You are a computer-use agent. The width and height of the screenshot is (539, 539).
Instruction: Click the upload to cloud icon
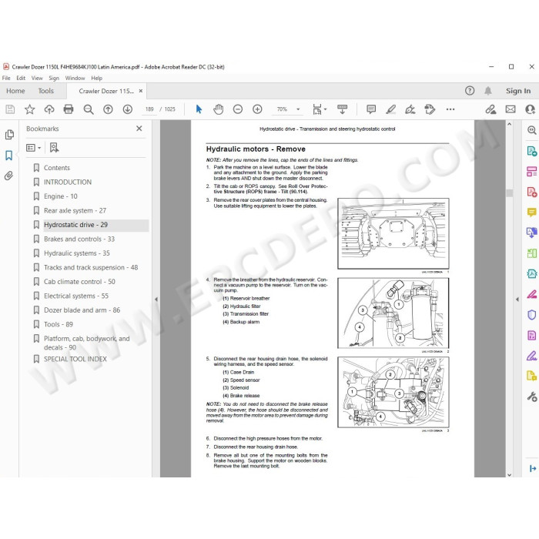click(49, 109)
